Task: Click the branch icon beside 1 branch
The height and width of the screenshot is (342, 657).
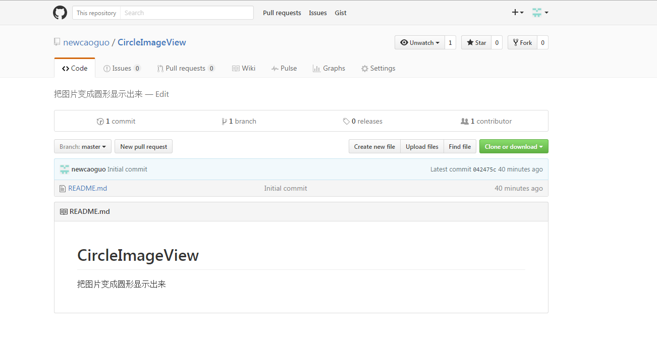Action: (225, 122)
